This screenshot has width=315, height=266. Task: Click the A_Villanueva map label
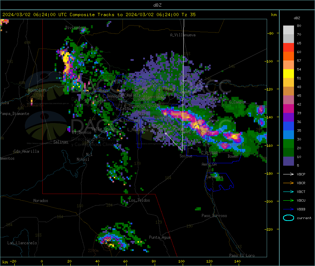183,35
